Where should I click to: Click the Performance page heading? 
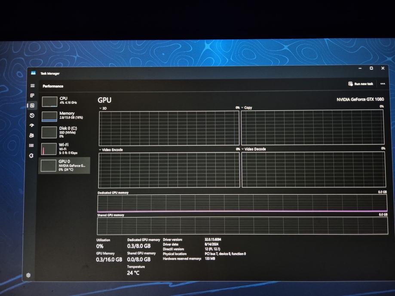point(53,86)
